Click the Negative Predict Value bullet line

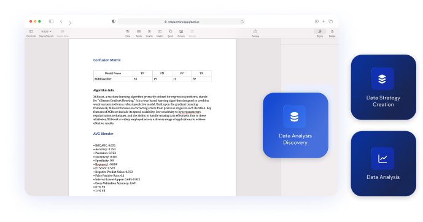point(113,172)
